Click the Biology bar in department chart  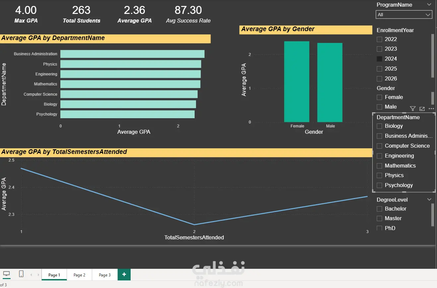[x=128, y=104]
